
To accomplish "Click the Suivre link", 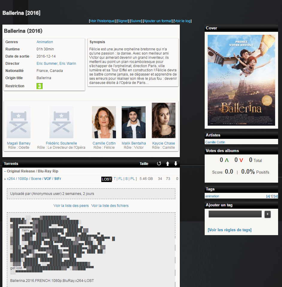I will point(136,21).
